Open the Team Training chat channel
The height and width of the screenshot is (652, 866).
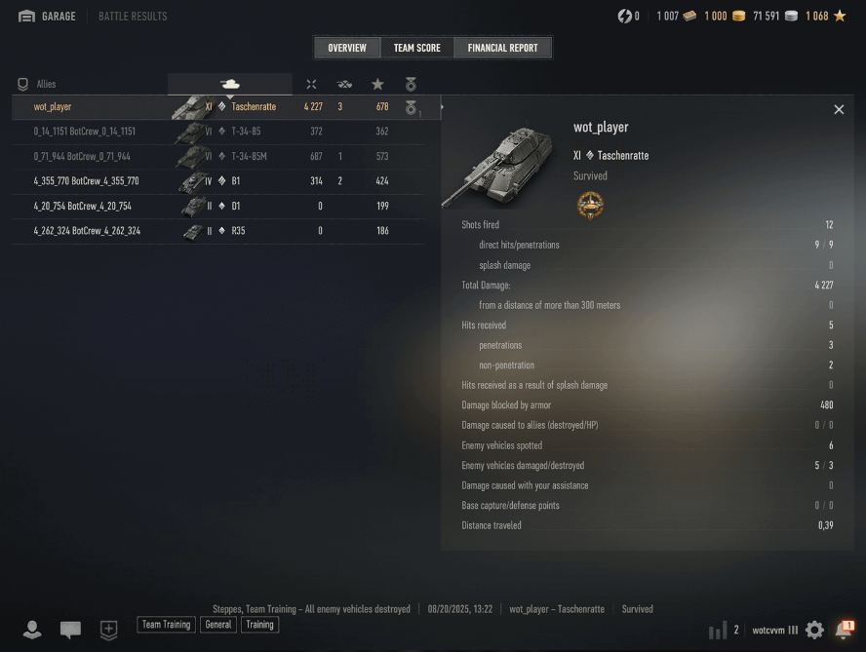point(166,625)
